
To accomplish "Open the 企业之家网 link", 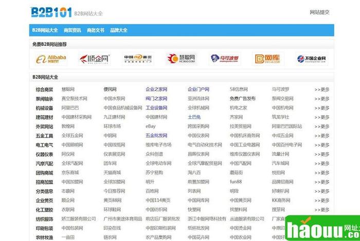I will point(156,89).
